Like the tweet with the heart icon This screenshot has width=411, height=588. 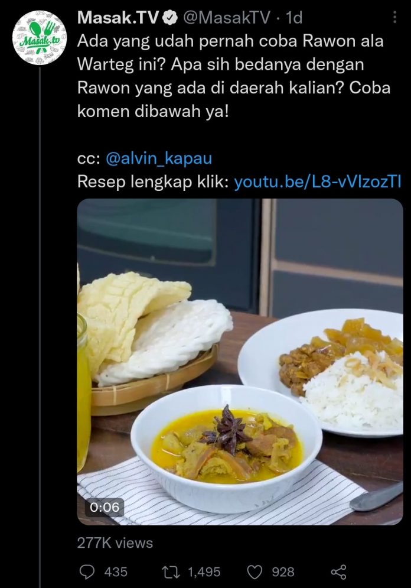tap(255, 572)
